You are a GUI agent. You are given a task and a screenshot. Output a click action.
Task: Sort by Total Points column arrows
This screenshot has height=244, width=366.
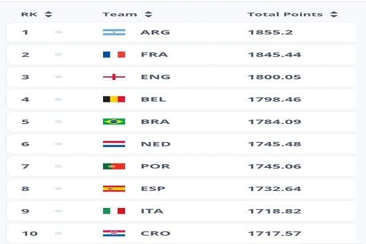[334, 14]
